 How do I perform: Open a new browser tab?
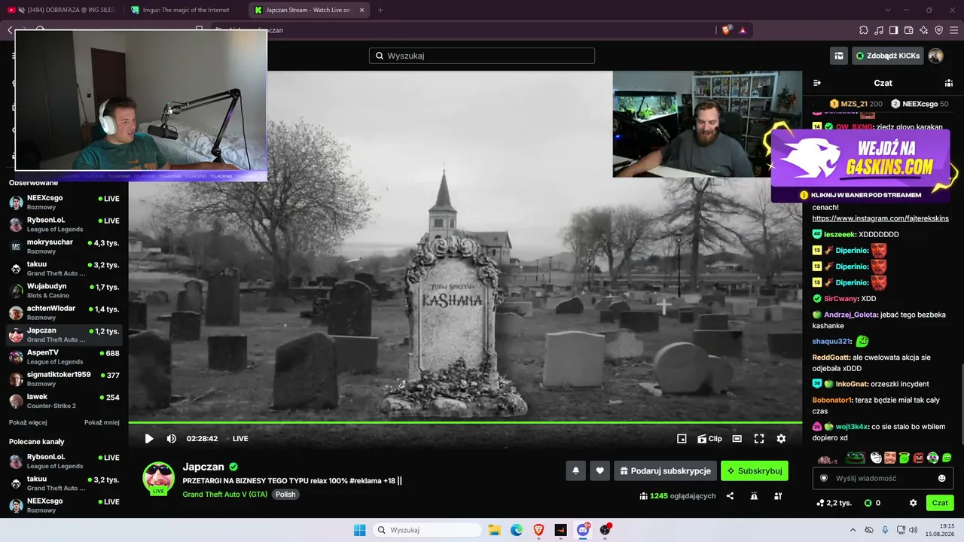(380, 10)
